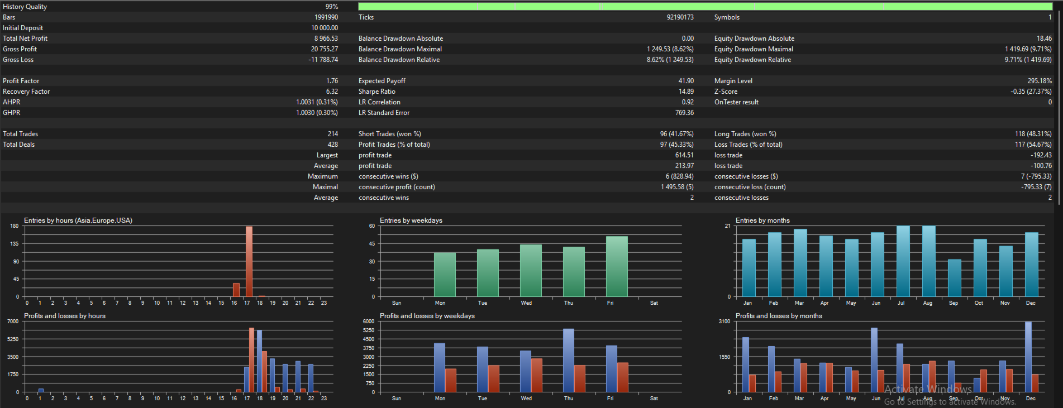Click the Recovery Factor value 6.32

[332, 92]
